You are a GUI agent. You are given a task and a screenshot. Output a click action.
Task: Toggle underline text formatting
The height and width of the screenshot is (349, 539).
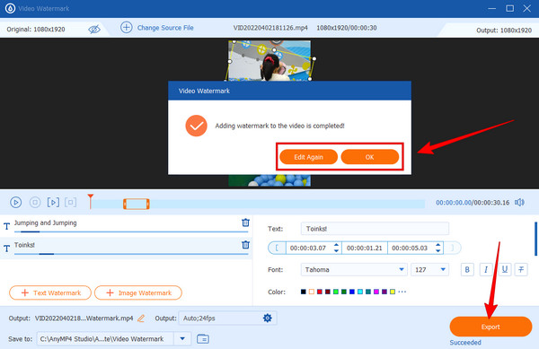504,270
